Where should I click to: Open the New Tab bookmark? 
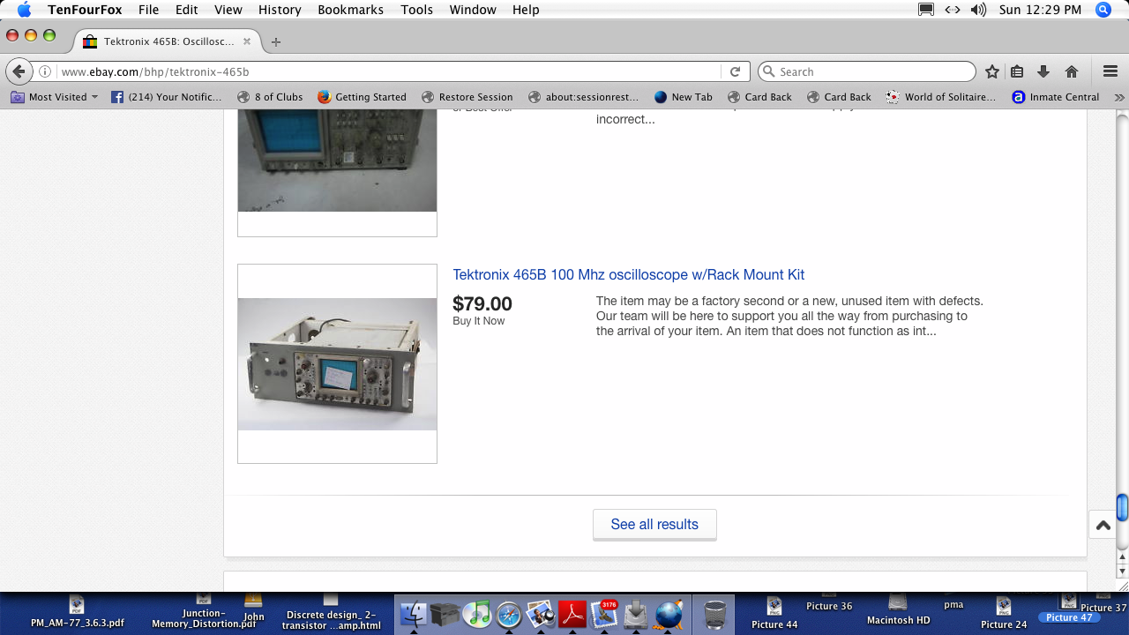coord(683,97)
